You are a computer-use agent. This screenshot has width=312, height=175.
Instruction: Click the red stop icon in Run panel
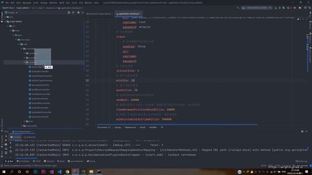coord(6,140)
